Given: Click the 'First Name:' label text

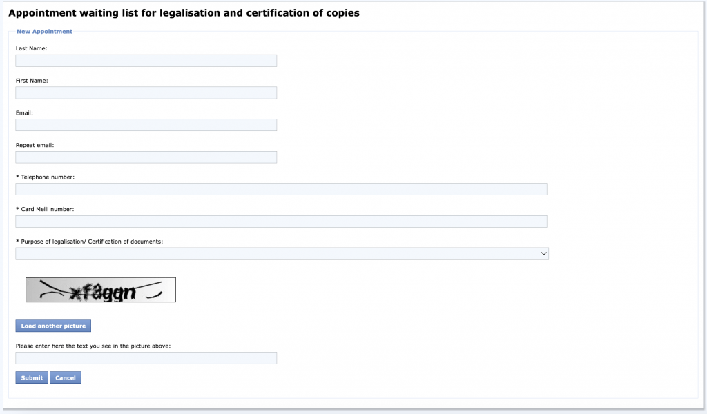Looking at the screenshot, I should coord(32,81).
